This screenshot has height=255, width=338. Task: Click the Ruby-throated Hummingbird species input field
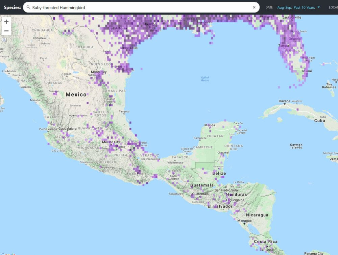(x=141, y=7)
